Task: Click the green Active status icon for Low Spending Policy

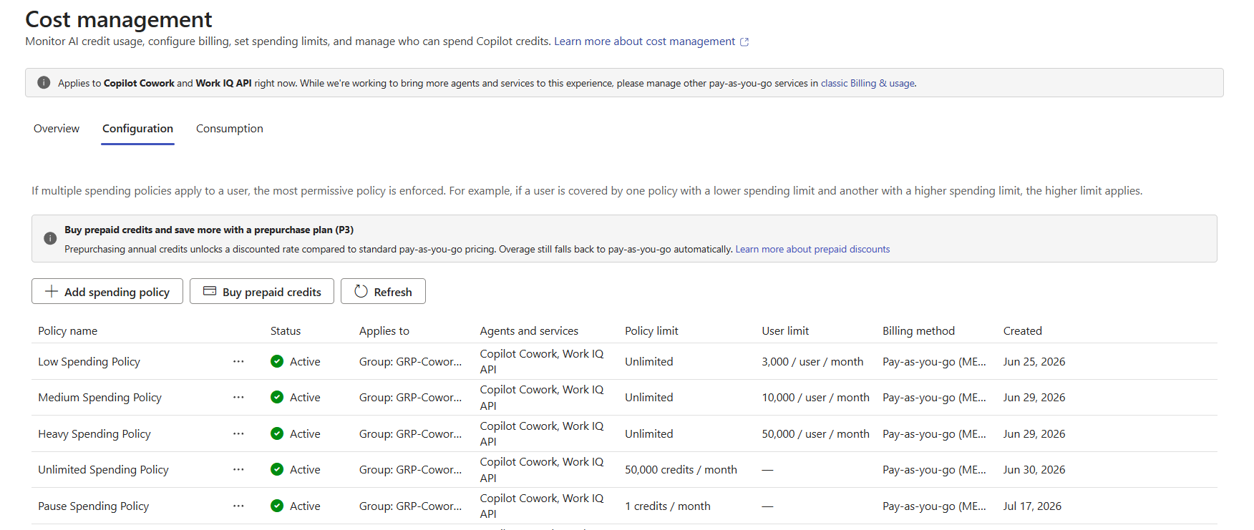Action: pos(277,361)
